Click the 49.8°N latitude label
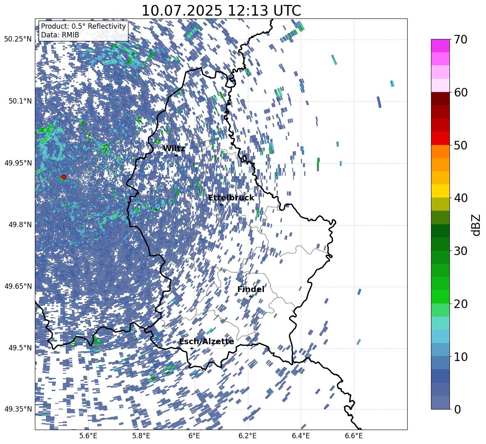486x444 pixels. (x=20, y=225)
